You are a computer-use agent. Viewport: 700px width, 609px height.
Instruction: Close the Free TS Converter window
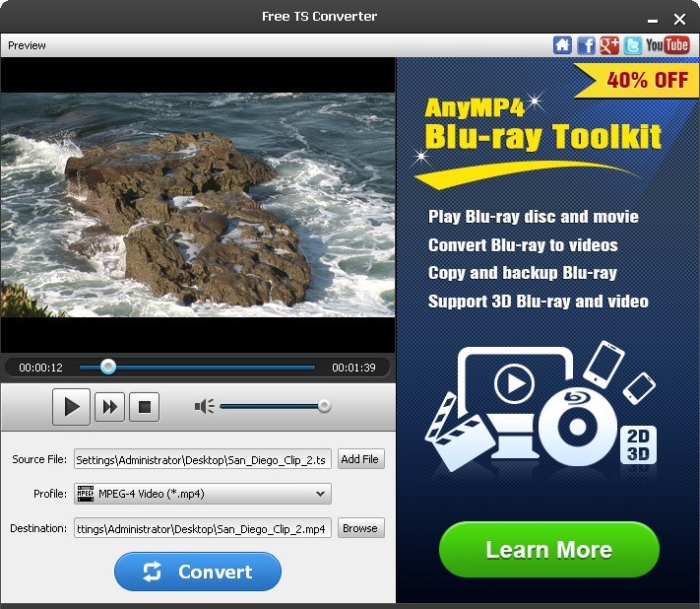point(679,19)
